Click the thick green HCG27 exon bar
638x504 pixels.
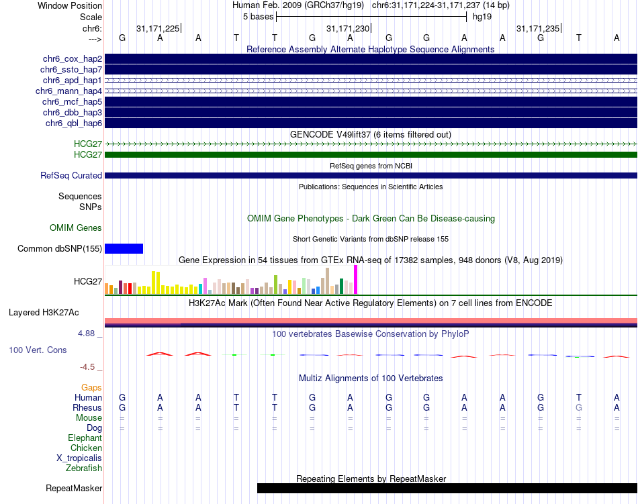pos(371,155)
